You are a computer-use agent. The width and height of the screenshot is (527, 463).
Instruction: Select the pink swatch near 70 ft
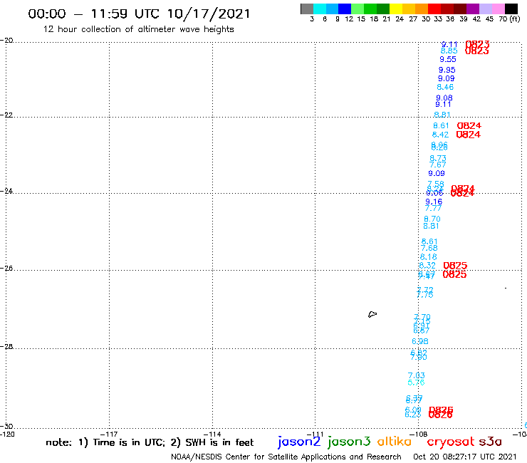click(498, 9)
